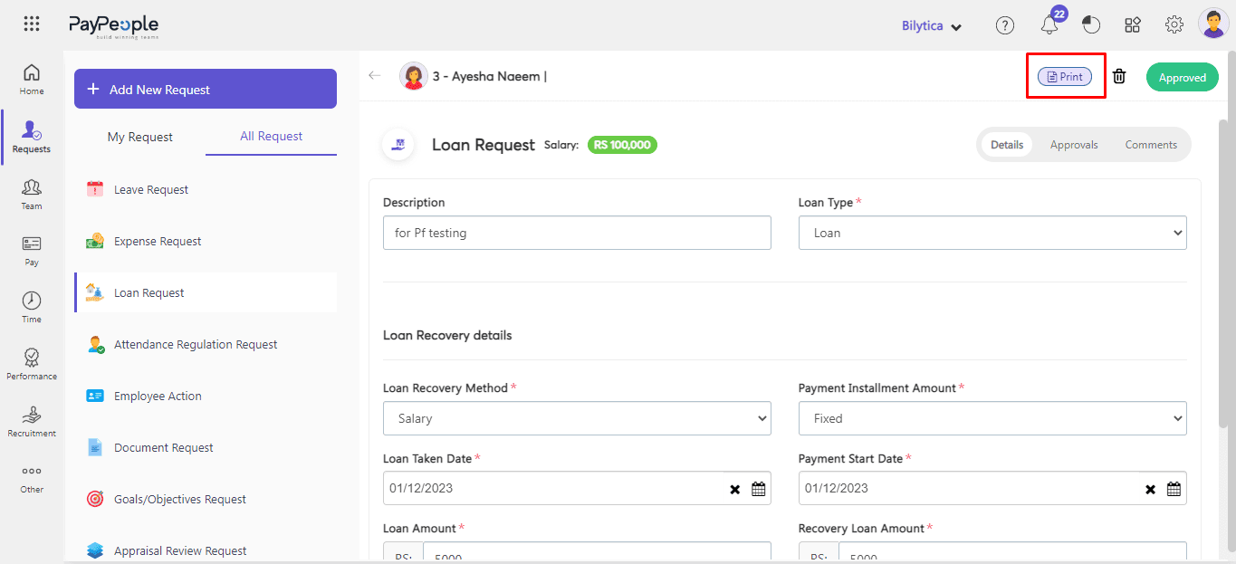Image resolution: width=1236 pixels, height=564 pixels.
Task: Switch to the Approvals tab
Action: point(1074,145)
